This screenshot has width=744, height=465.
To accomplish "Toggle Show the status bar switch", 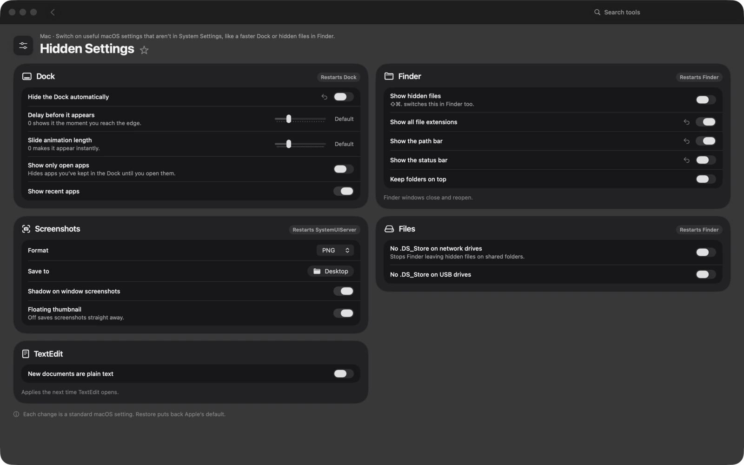I will point(705,160).
